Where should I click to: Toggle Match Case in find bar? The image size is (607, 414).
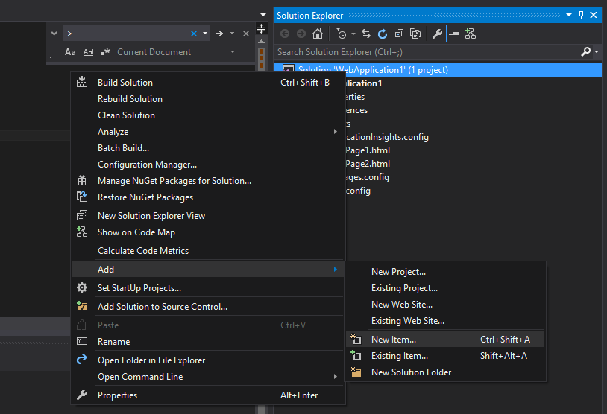pyautogui.click(x=70, y=52)
